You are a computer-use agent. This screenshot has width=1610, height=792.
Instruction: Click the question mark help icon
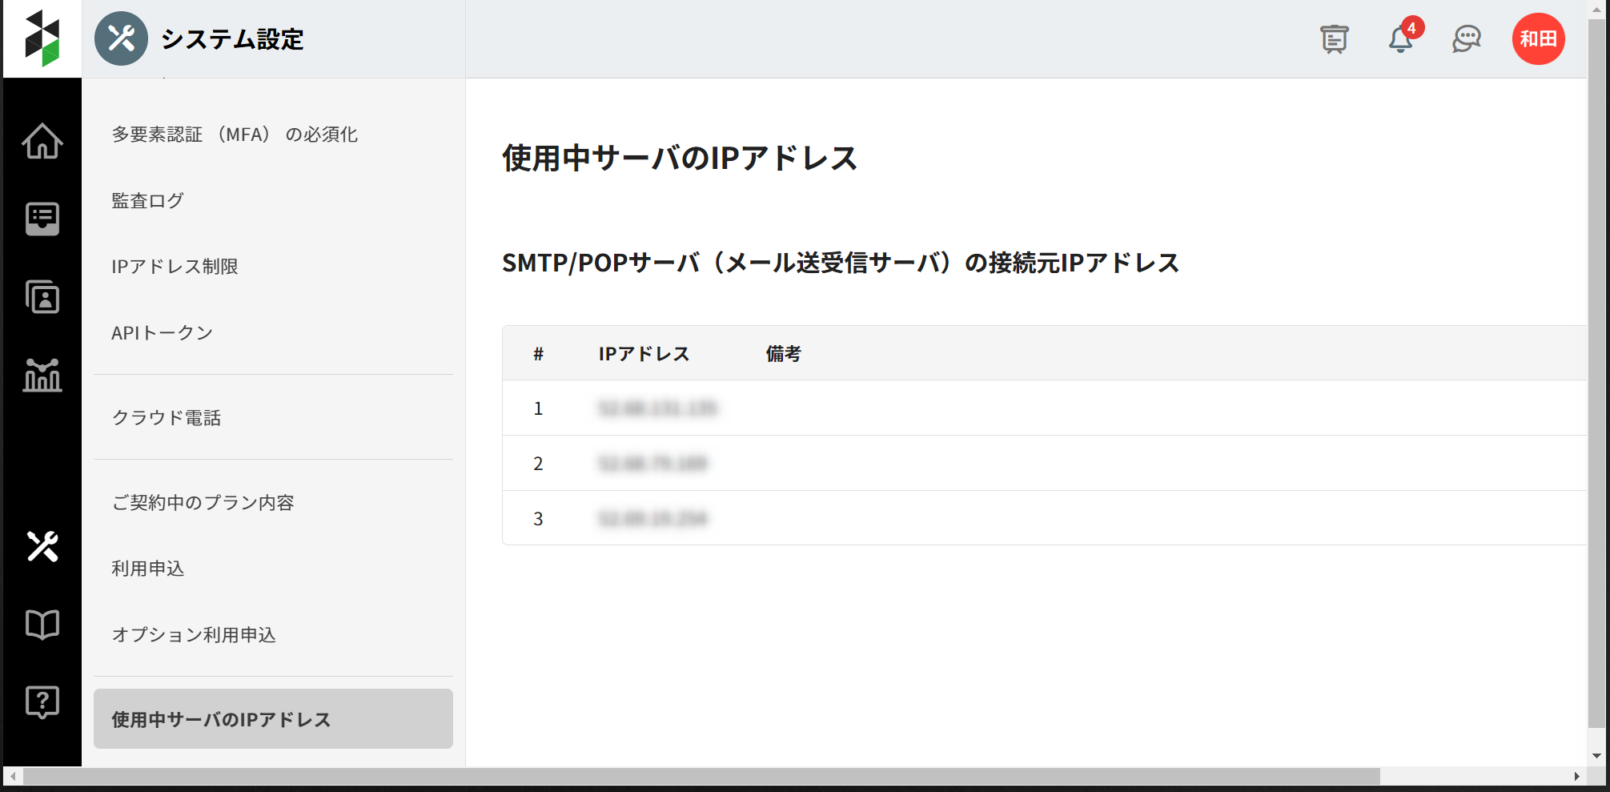(42, 702)
